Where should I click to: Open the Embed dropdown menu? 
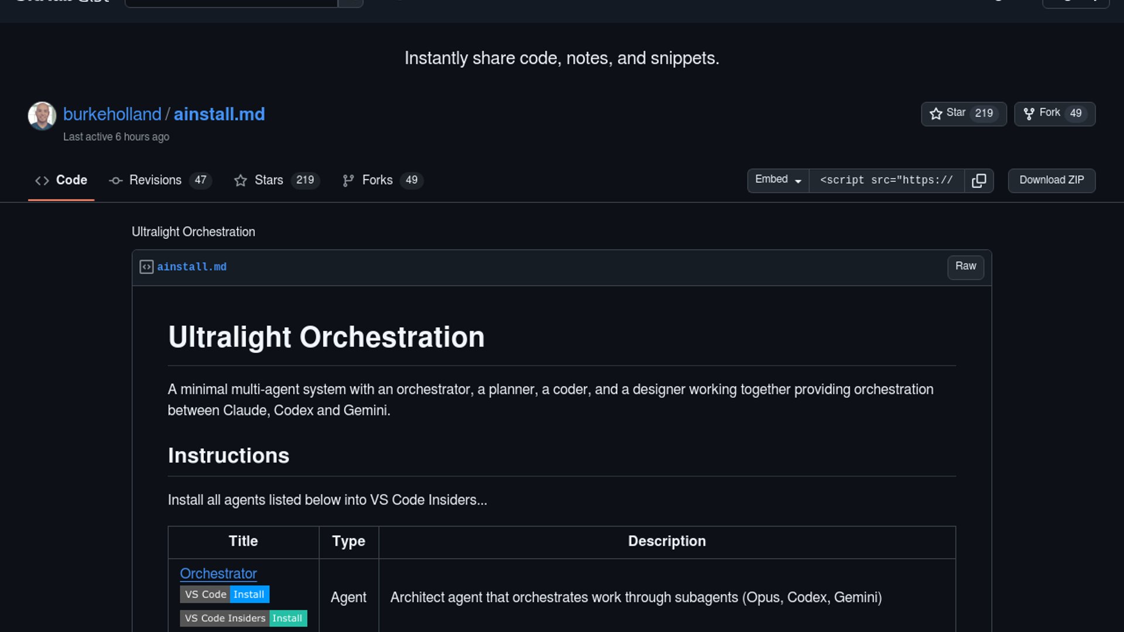click(777, 180)
